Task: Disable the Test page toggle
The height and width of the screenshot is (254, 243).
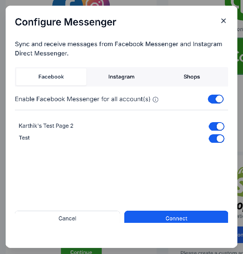Action: point(216,139)
